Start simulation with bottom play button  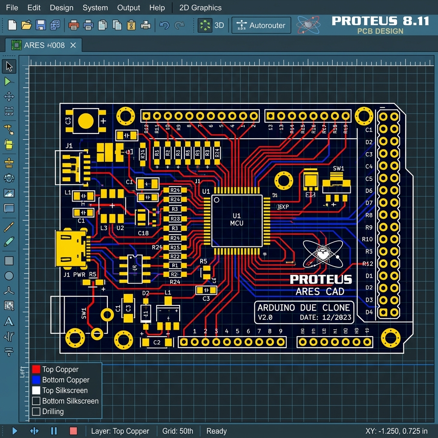(x=15, y=431)
